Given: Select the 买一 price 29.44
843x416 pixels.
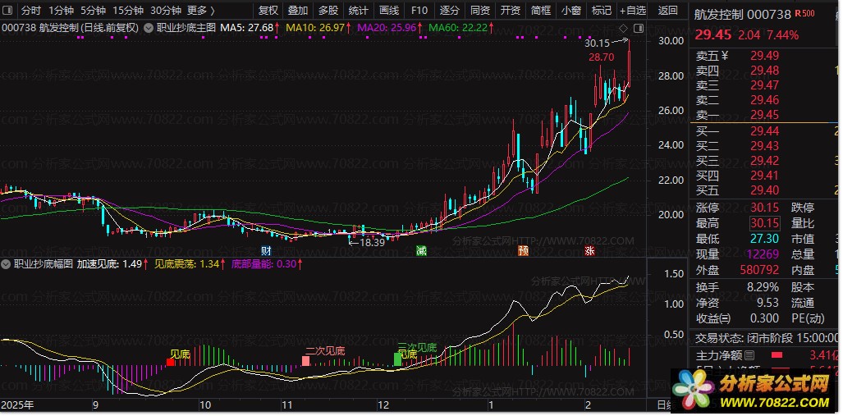Looking at the screenshot, I should click(764, 131).
